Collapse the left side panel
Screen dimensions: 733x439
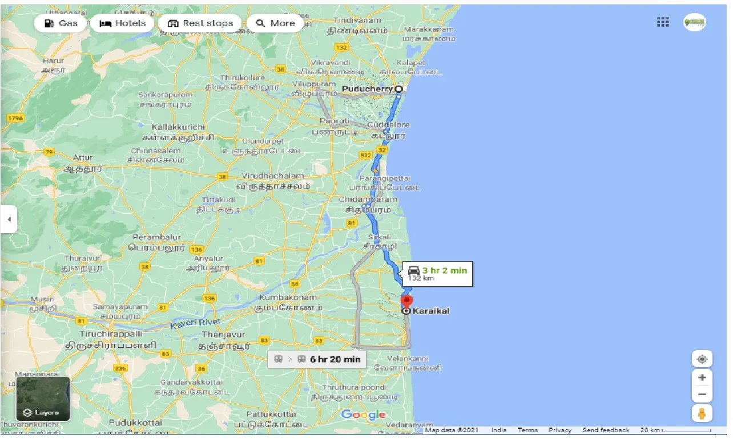[x=8, y=219]
